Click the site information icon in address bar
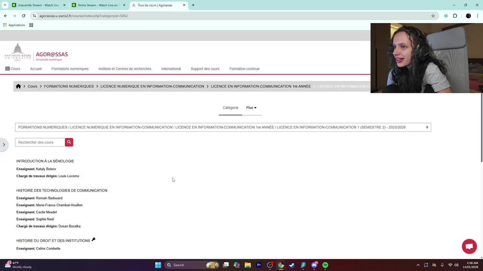This screenshot has width=483, height=271. pyautogui.click(x=34, y=16)
